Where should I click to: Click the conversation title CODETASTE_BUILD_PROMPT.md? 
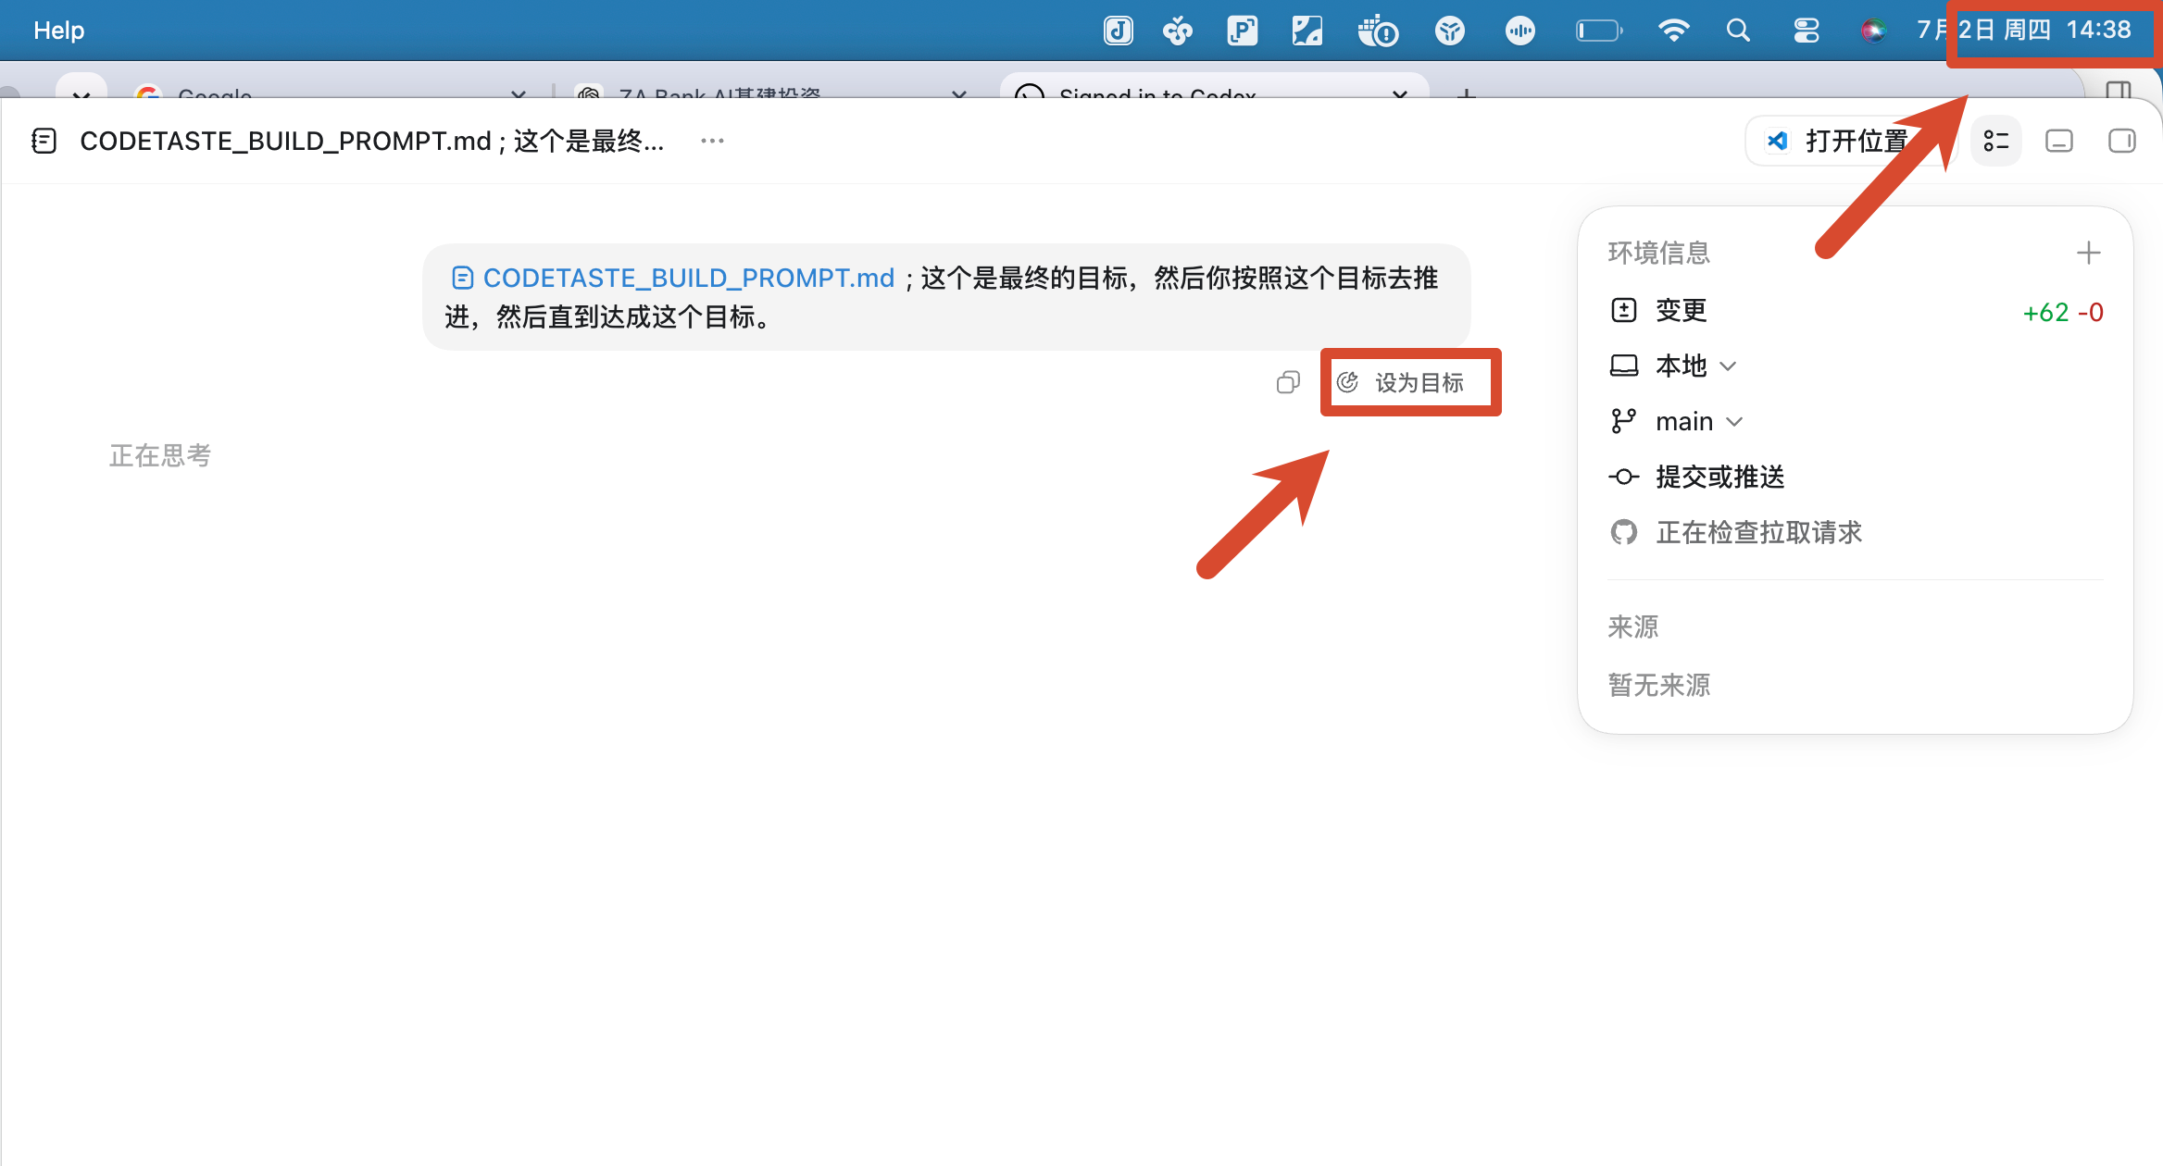pyautogui.click(x=372, y=141)
